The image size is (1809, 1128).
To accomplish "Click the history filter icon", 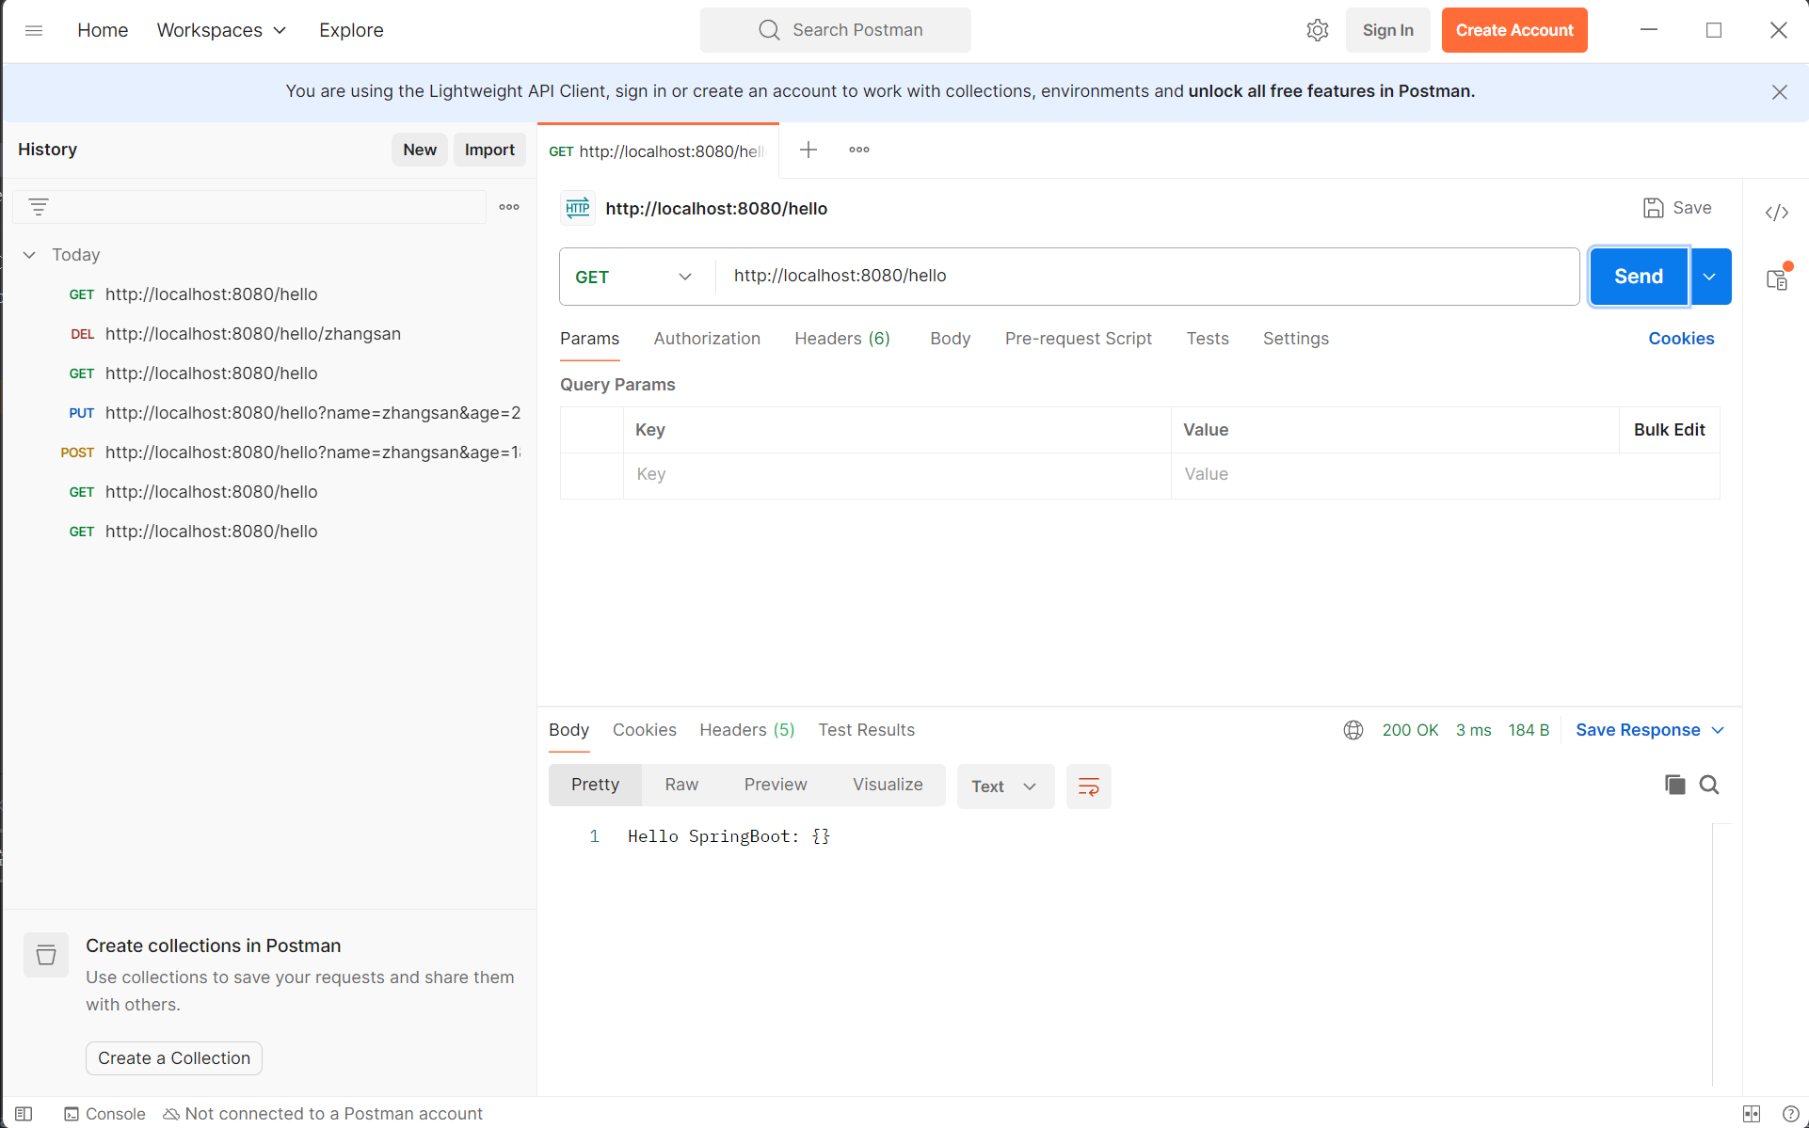I will coord(39,207).
